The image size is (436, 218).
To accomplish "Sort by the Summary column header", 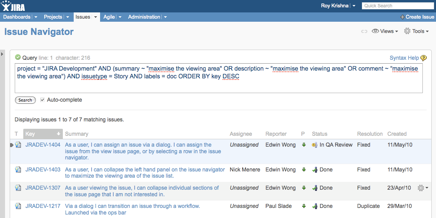I will point(76,134).
